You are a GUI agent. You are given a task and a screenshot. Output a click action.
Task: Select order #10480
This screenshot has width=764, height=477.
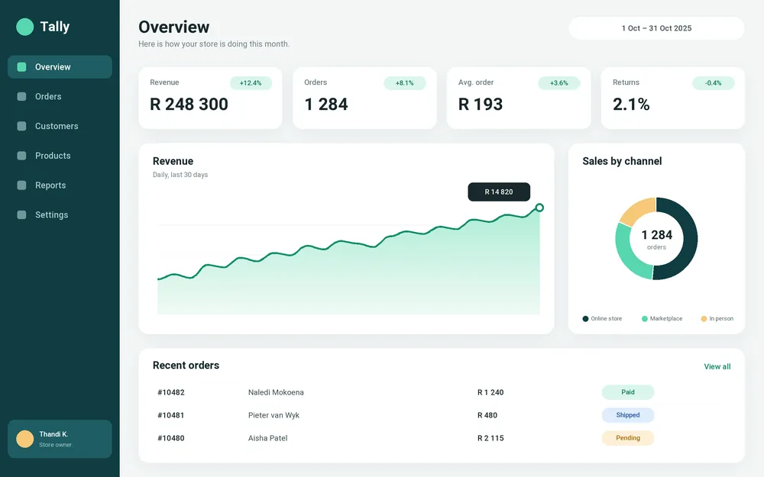pyautogui.click(x=171, y=438)
